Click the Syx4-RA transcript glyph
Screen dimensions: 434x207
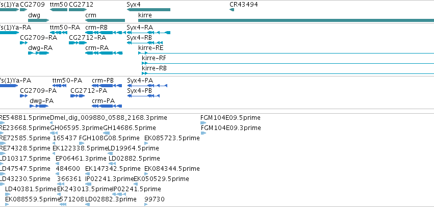click(148, 33)
